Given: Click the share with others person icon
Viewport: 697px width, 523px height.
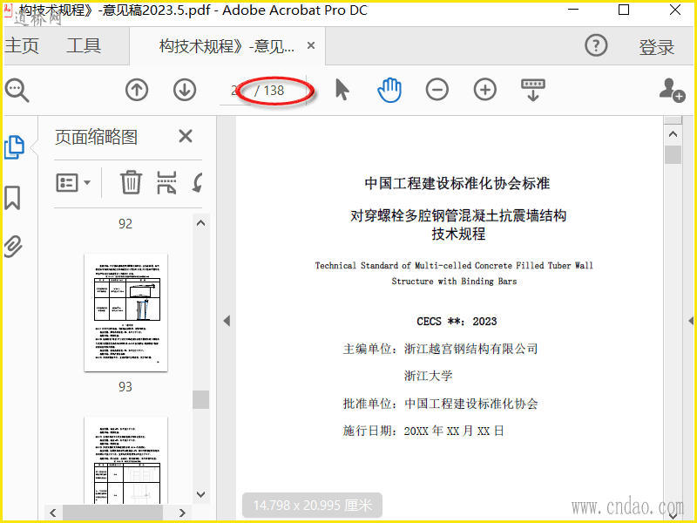Looking at the screenshot, I should (x=672, y=90).
